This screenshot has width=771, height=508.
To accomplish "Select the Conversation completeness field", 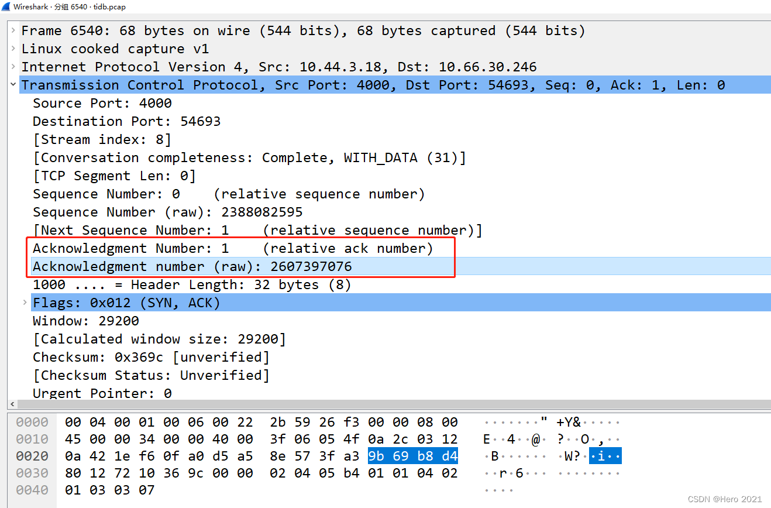I will click(249, 157).
